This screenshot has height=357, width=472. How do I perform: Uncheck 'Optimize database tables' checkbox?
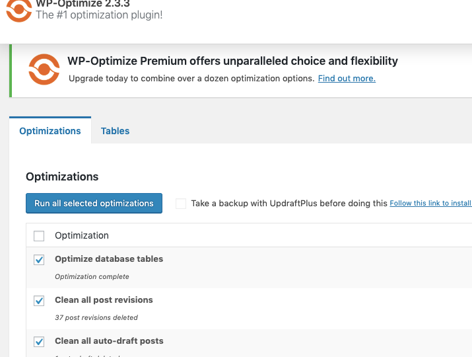point(39,260)
